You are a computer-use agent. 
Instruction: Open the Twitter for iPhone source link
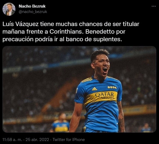(x=69, y=140)
